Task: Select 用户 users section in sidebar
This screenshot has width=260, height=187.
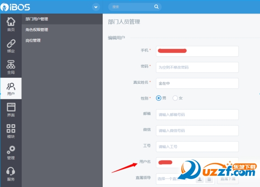Action: point(11,89)
